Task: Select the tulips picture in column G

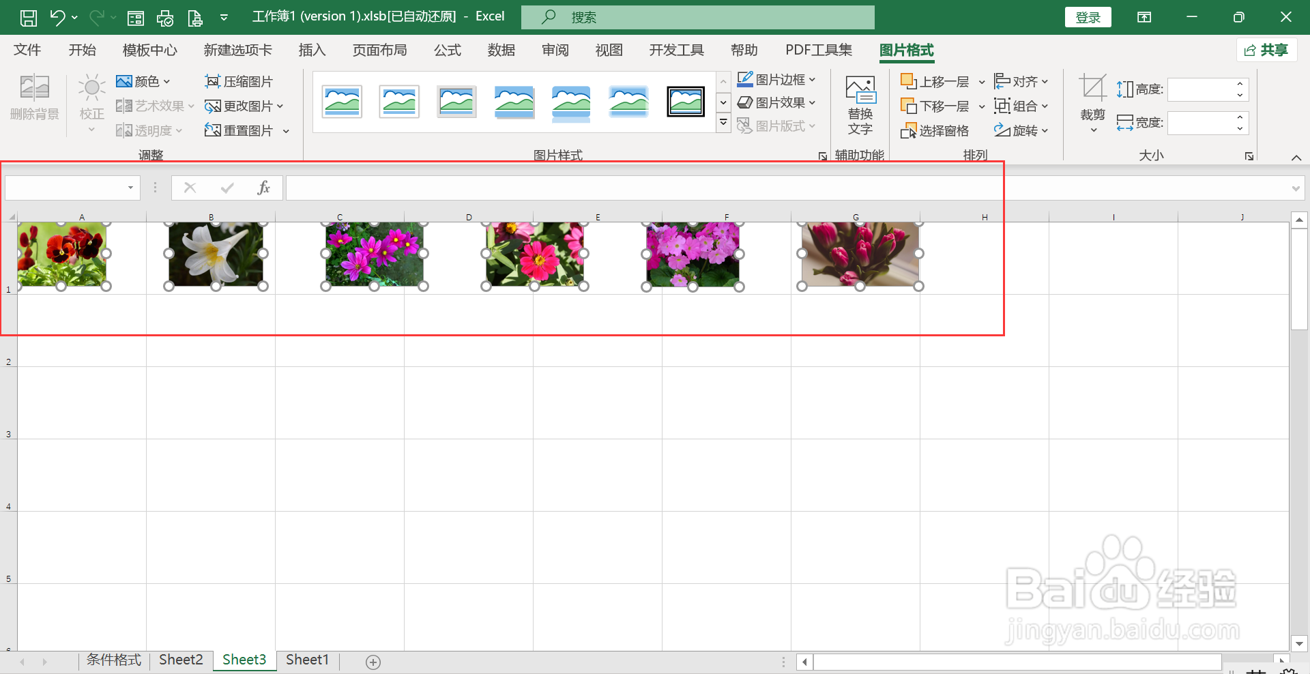Action: coord(860,254)
